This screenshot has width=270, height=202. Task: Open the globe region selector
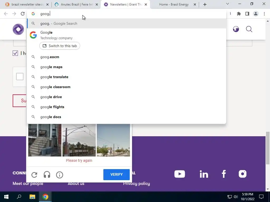click(236, 29)
